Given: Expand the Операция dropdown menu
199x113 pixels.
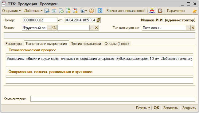Looking at the screenshot, I should coord(11,11).
